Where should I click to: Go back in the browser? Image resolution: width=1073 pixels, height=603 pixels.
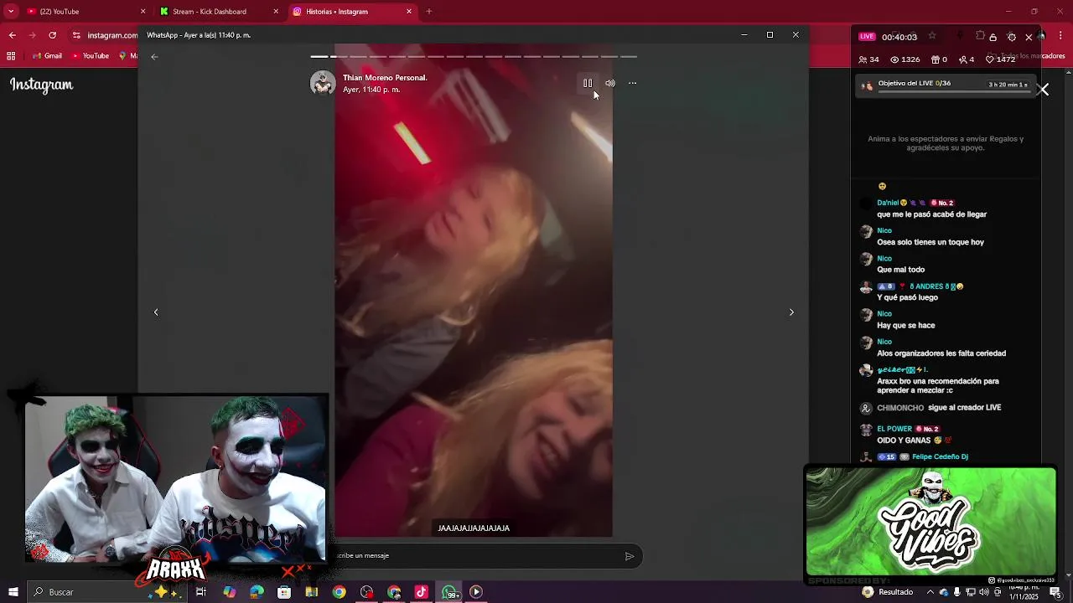[12, 35]
